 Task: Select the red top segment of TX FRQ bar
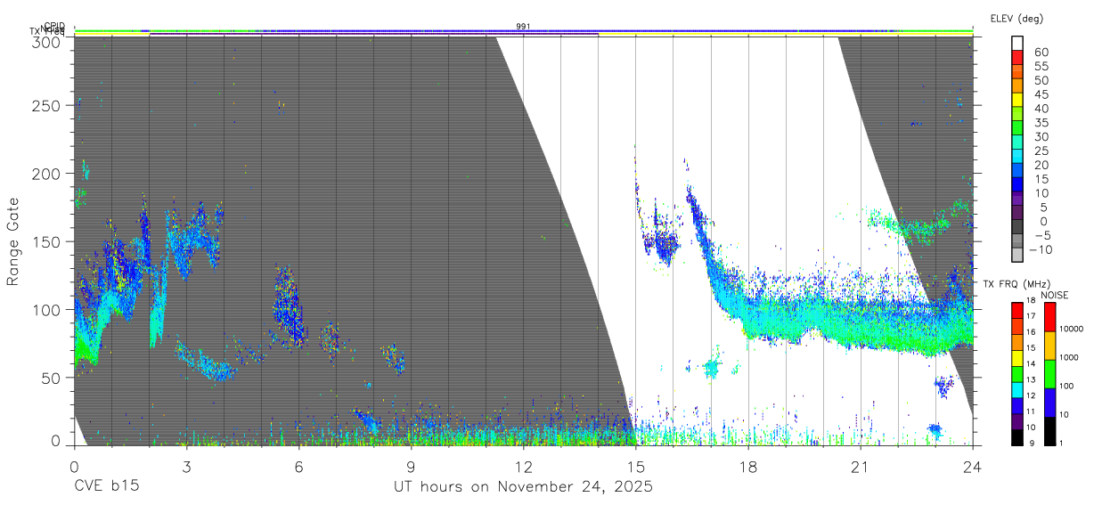coord(1017,311)
